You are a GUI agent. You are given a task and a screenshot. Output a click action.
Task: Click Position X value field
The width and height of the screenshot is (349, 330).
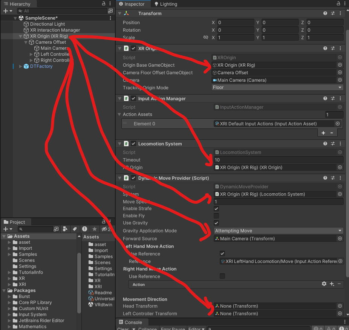coord(236,23)
